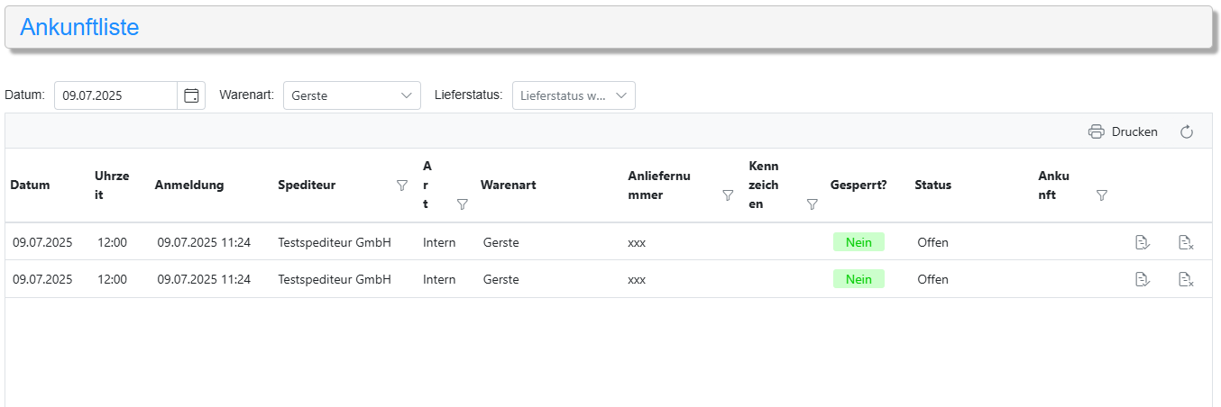Sort by the Uhrzeit column header

click(112, 185)
